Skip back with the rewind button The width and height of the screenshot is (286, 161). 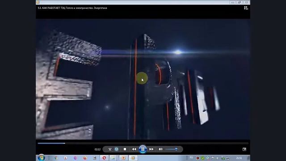coord(134,149)
